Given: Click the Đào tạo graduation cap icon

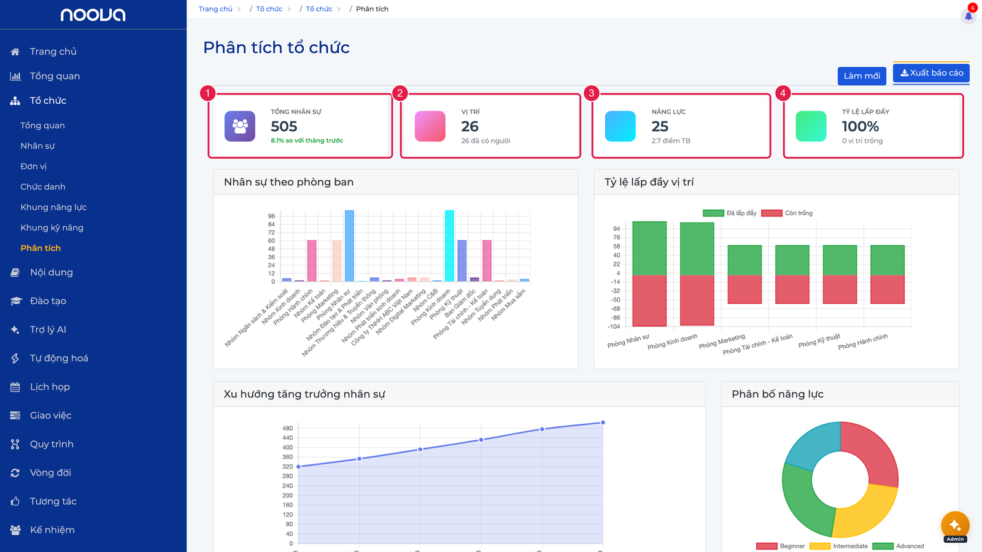Looking at the screenshot, I should [x=15, y=301].
